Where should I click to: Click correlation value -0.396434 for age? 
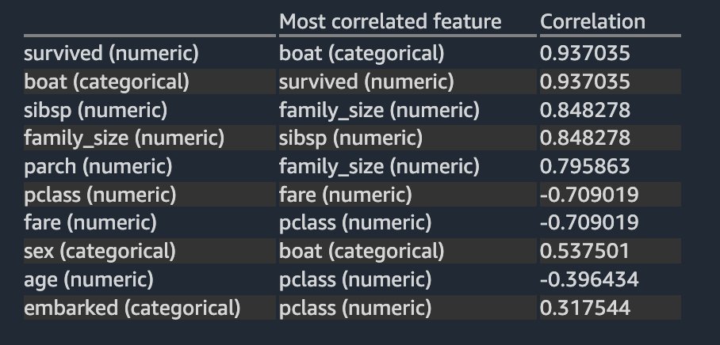589,279
